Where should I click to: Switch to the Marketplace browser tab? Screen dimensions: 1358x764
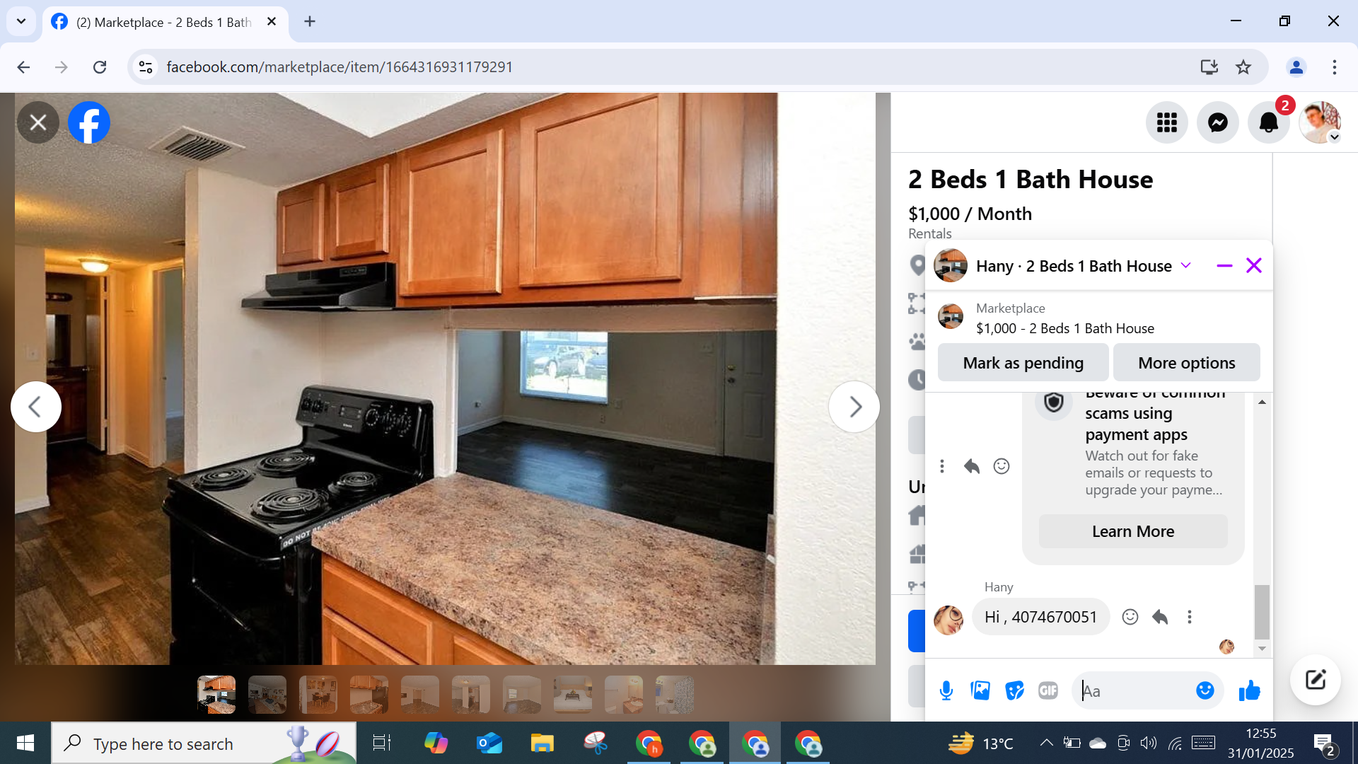pos(164,22)
